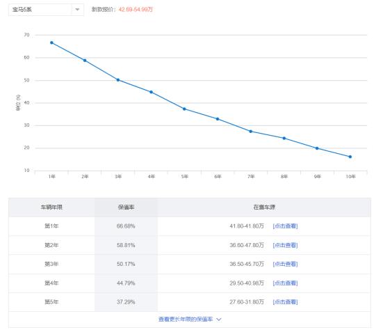Click the dropdown arrow next to 宝马5系
The width and height of the screenshot is (385, 330).
[77, 10]
